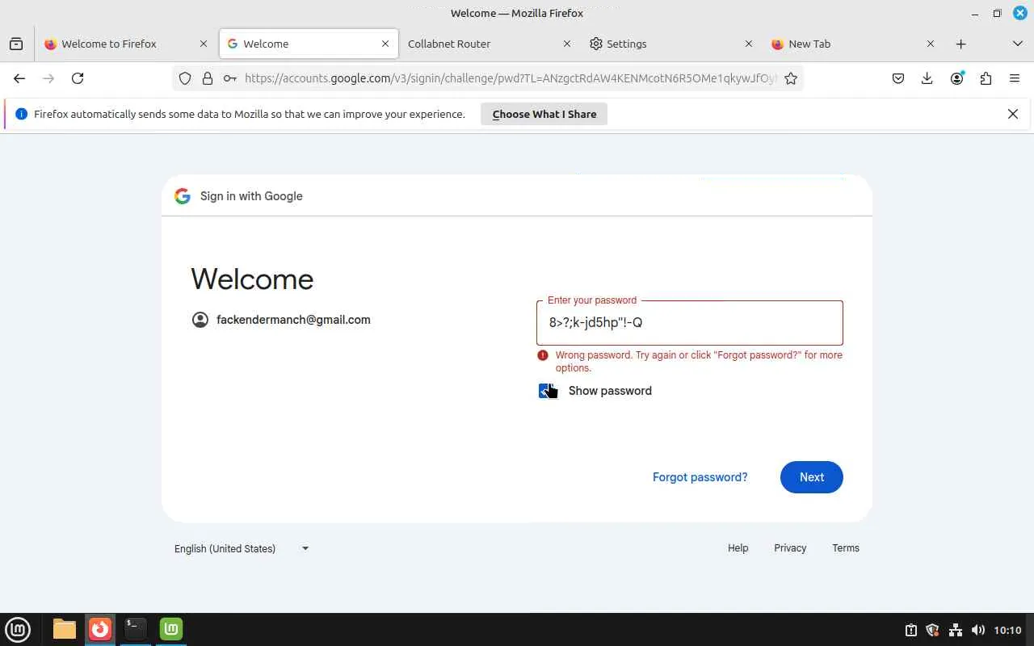The height and width of the screenshot is (646, 1034).
Task: Focus the address bar URL
Action: [511, 78]
